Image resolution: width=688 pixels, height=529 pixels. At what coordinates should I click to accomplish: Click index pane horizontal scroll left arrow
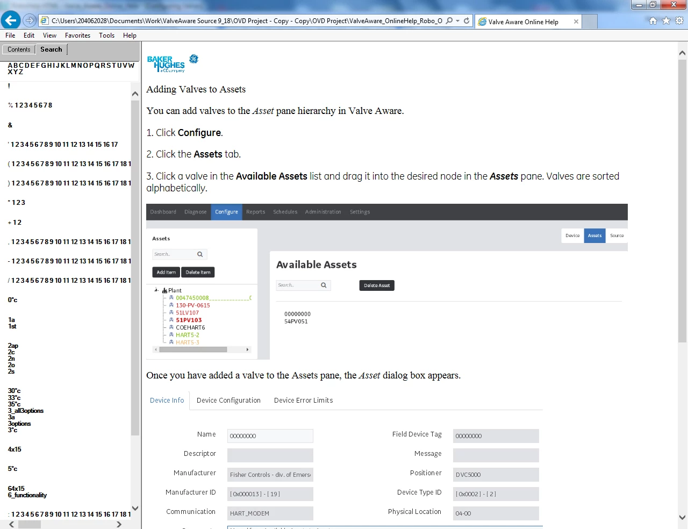pos(12,524)
